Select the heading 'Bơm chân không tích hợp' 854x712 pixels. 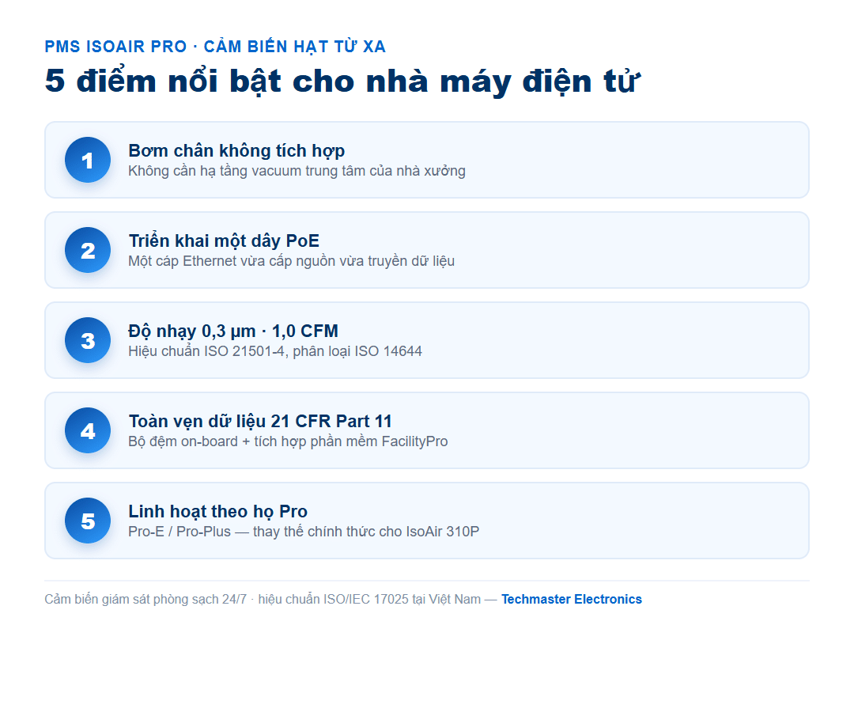(236, 151)
